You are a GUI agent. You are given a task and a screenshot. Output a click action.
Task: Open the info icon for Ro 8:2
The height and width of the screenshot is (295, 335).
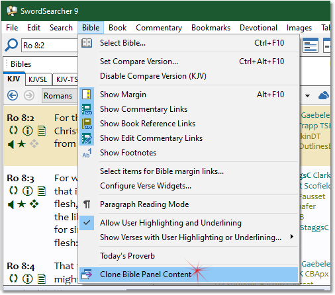27,131
